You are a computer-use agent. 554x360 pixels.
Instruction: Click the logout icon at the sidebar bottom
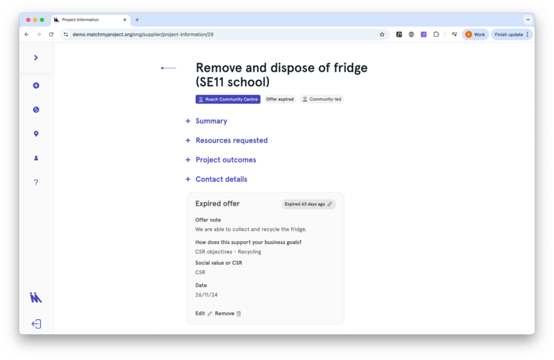point(36,324)
